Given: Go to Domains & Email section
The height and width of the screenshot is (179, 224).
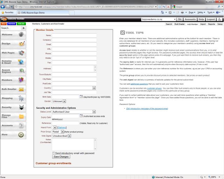Looking at the screenshot, I should tap(13, 62).
